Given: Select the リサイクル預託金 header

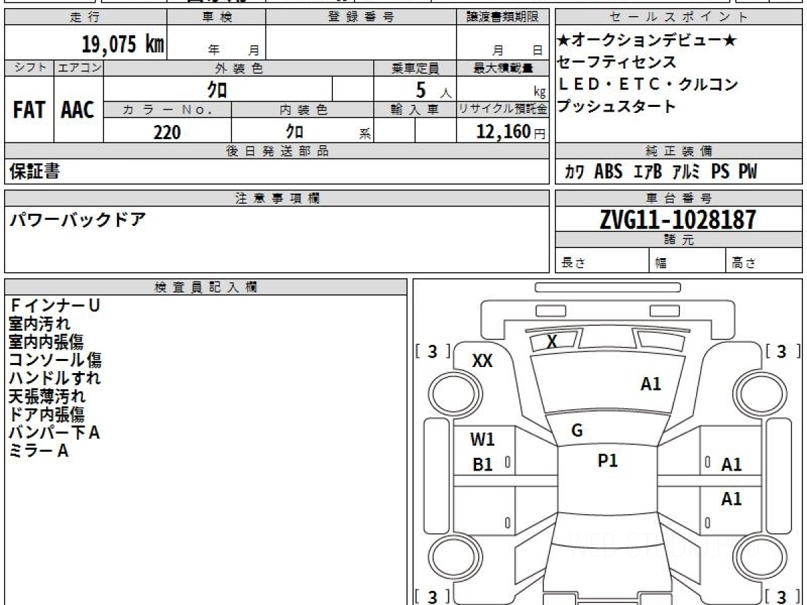Looking at the screenshot, I should tap(502, 110).
